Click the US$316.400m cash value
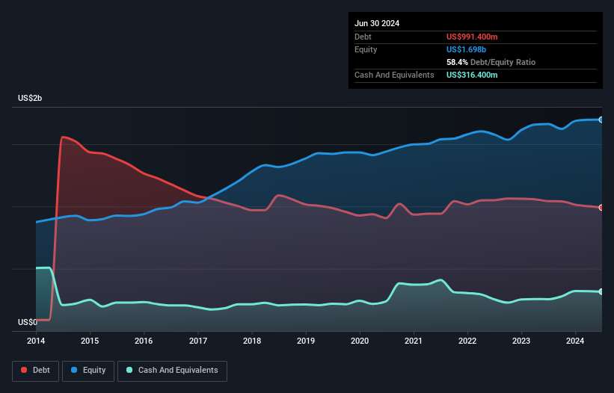Screen dimensions: 614x393 click(472, 75)
